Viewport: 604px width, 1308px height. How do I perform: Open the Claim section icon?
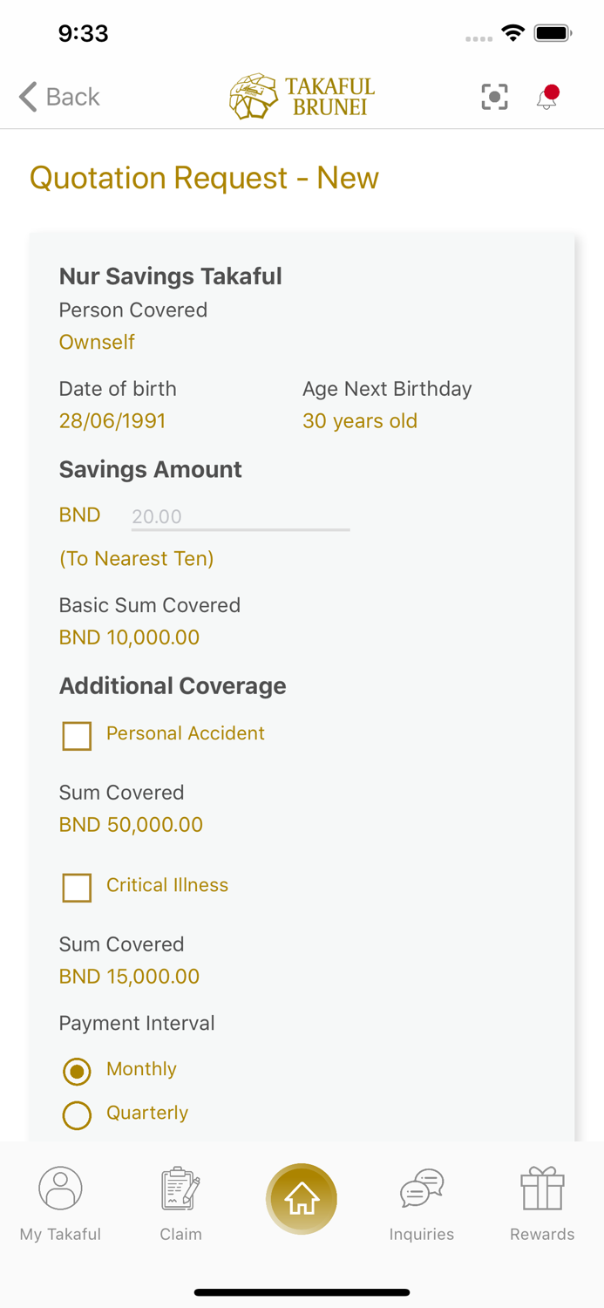pyautogui.click(x=180, y=1188)
